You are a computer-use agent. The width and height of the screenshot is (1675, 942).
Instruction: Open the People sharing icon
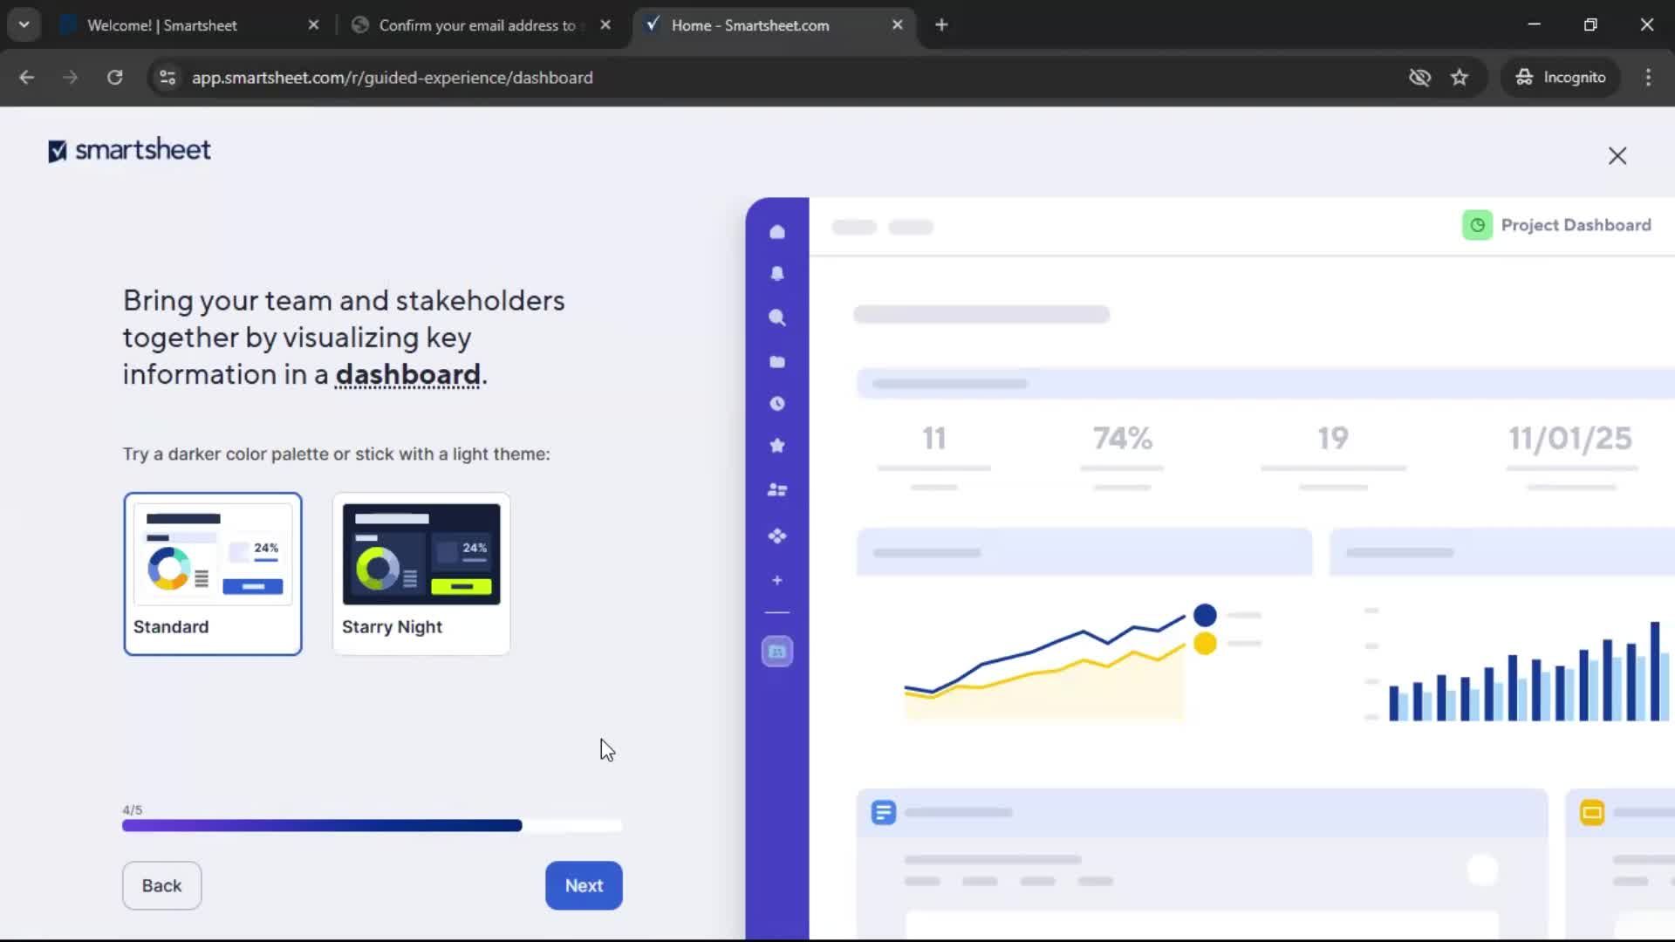pyautogui.click(x=776, y=490)
